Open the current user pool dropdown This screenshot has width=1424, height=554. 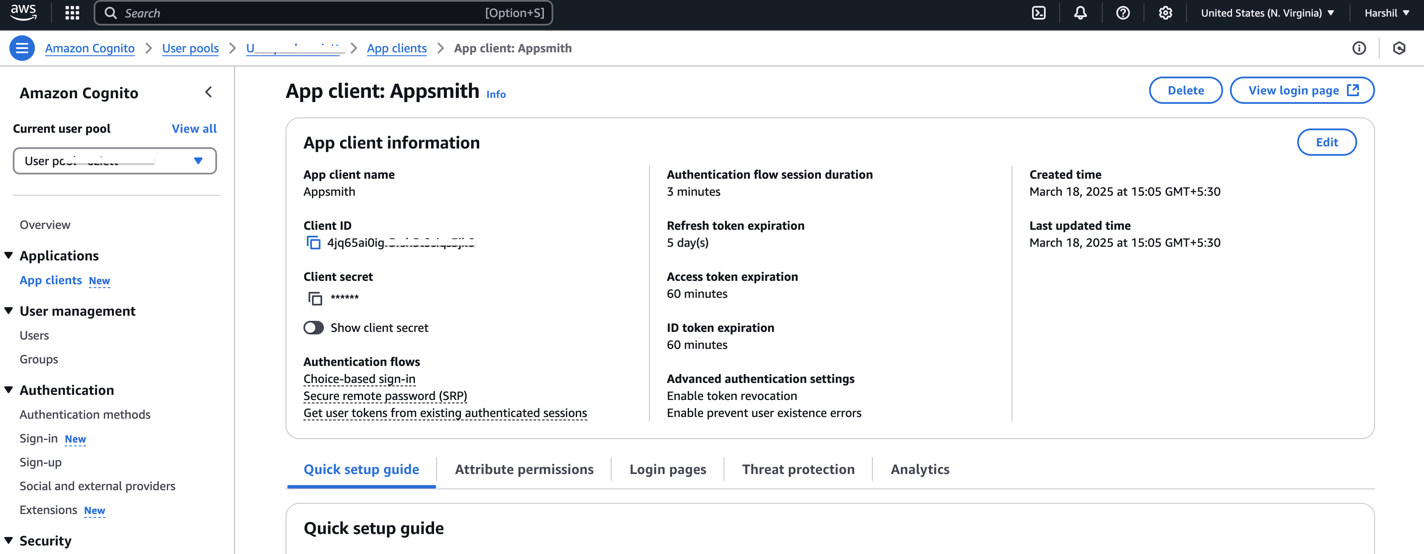point(114,161)
